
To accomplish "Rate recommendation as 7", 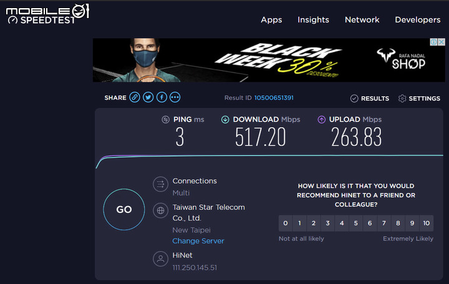I will [x=384, y=223].
